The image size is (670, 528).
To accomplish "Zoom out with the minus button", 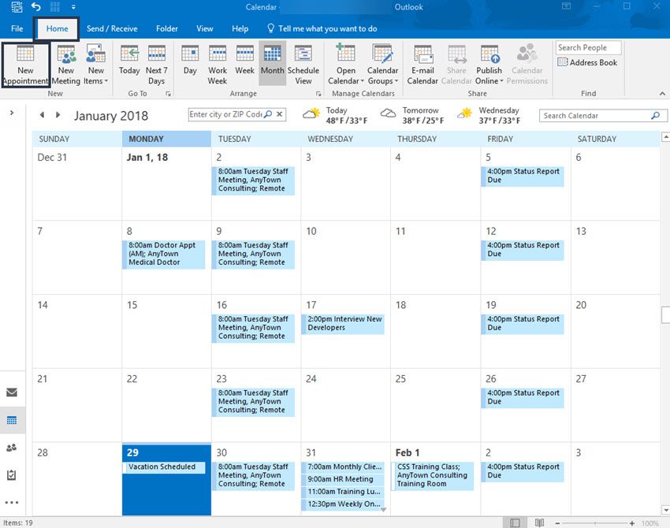I will (x=557, y=522).
